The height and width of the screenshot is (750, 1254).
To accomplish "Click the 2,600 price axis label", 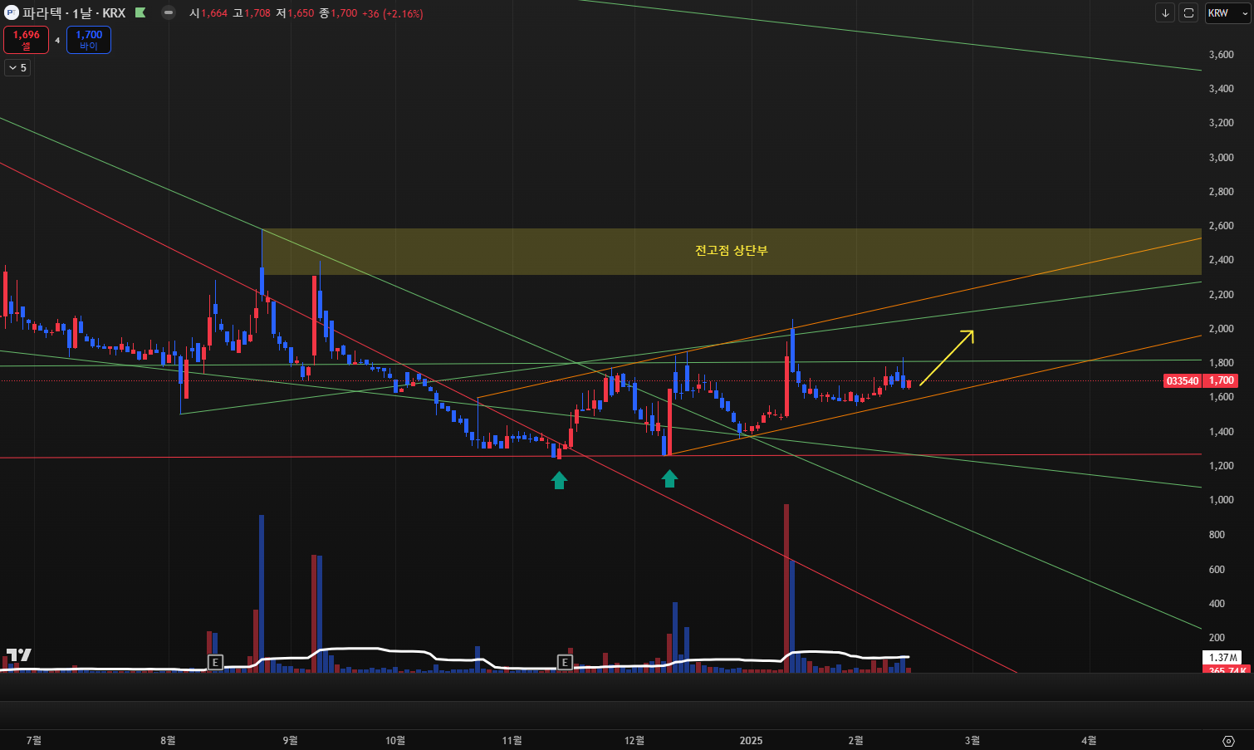I will coord(1221,226).
